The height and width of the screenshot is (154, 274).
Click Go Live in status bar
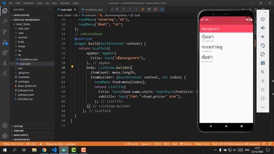pos(186,144)
